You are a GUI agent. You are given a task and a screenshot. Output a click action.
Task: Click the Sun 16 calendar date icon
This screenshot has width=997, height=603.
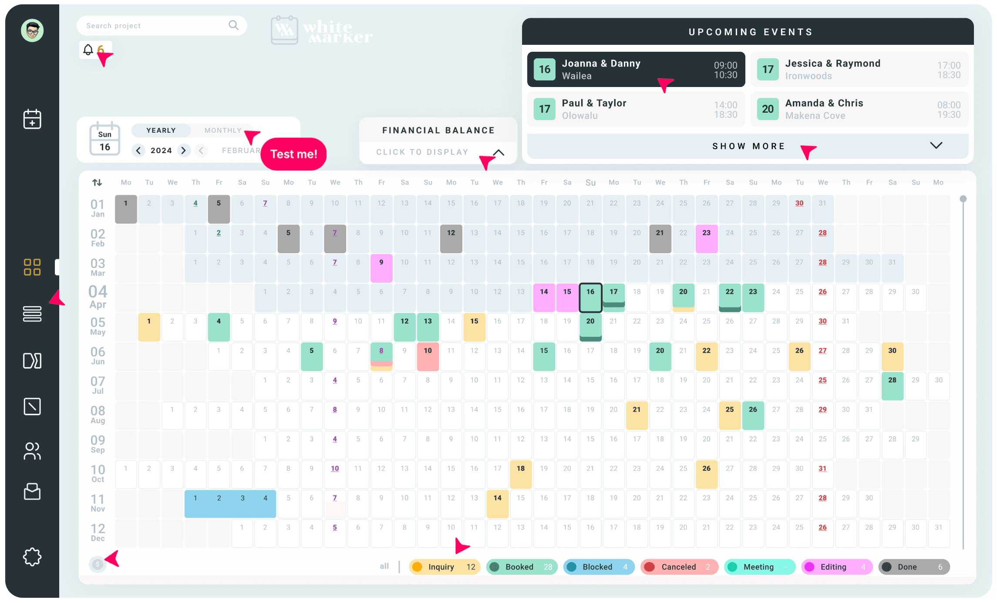tap(105, 139)
